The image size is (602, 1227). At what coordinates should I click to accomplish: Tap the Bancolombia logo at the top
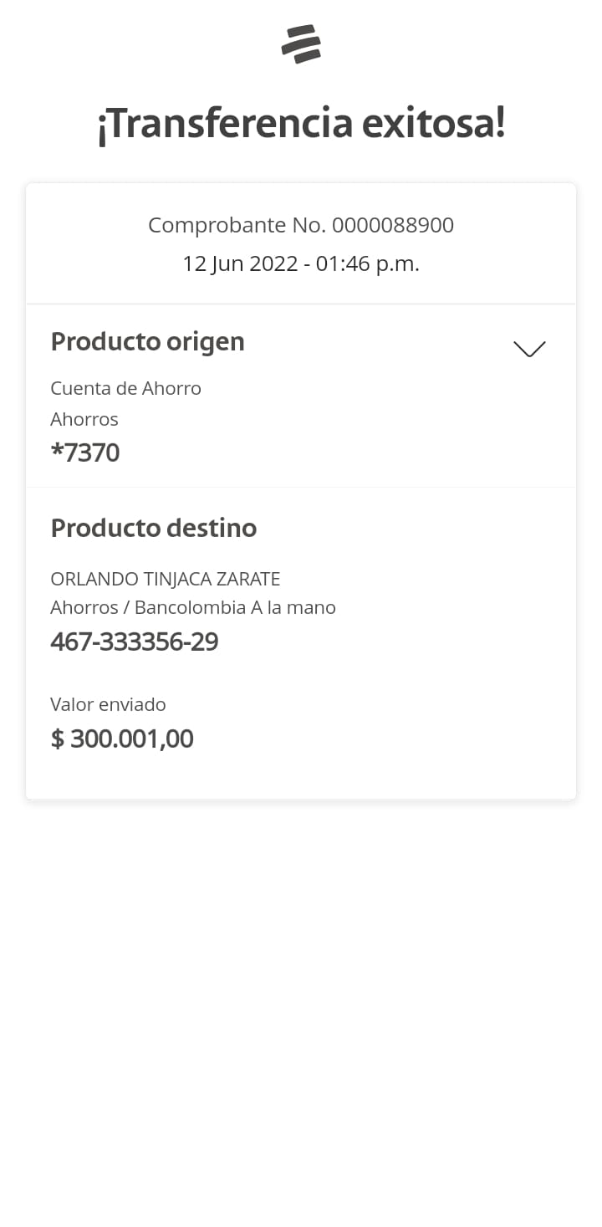[301, 44]
